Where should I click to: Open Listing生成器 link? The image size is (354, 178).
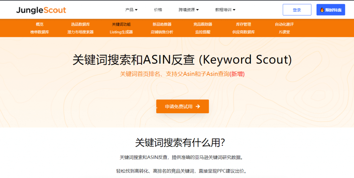pos(121,32)
